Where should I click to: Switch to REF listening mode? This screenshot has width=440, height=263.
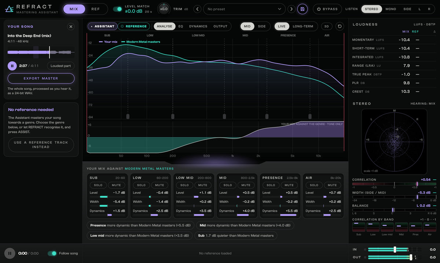95,9
